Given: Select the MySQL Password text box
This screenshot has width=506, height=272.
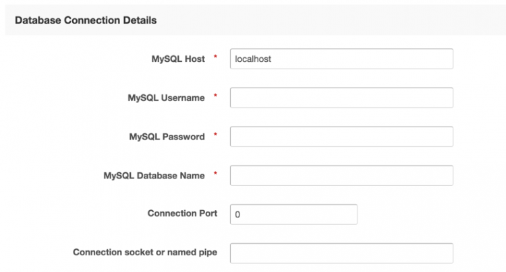Looking at the screenshot, I should pos(341,137).
